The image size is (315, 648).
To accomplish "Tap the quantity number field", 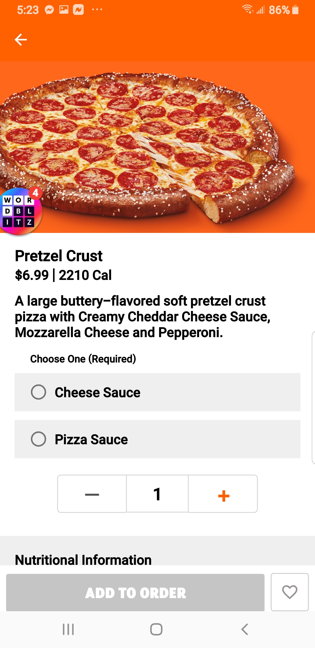I will coord(157,494).
